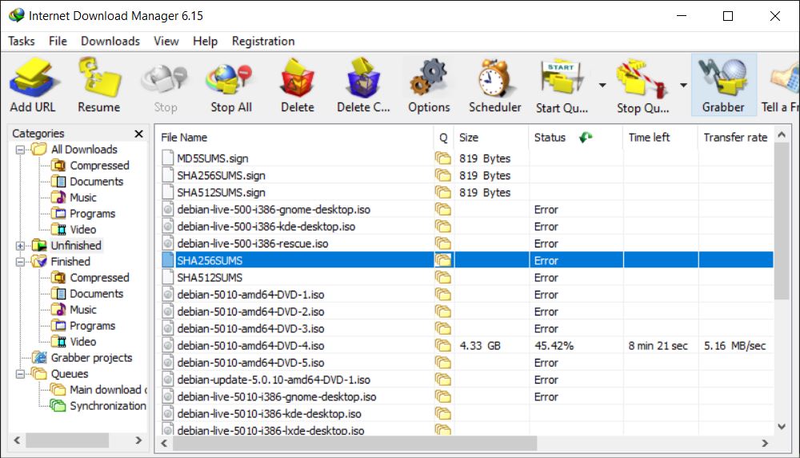The image size is (800, 458).
Task: Click the download list vertical scrollbar thumb
Action: pyautogui.click(x=781, y=221)
